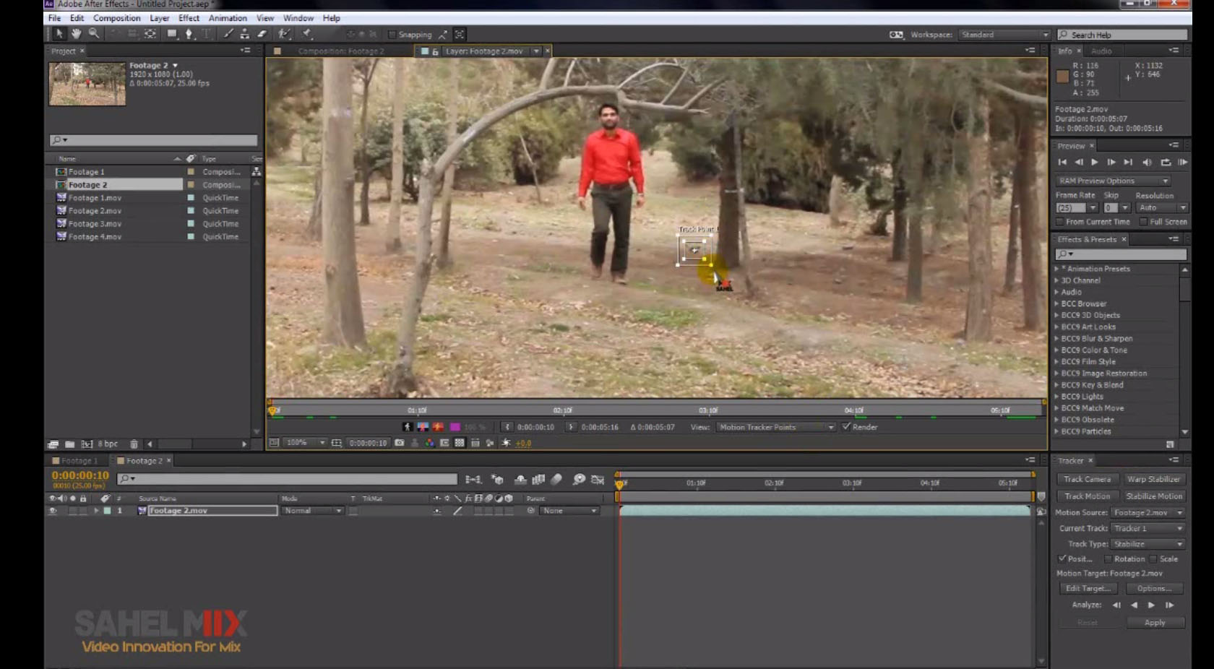The height and width of the screenshot is (669, 1214).
Task: Select the Hand tool
Action: (x=76, y=34)
